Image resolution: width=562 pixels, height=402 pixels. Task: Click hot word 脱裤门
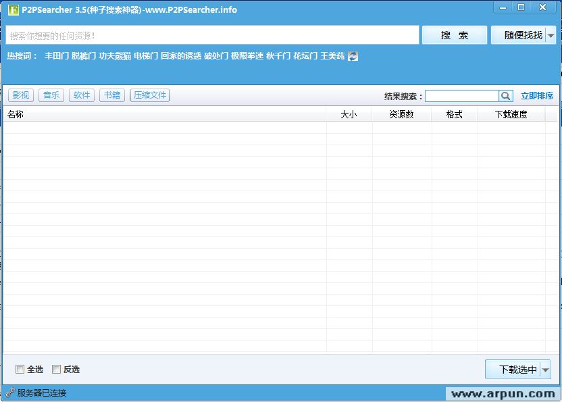tap(84, 56)
